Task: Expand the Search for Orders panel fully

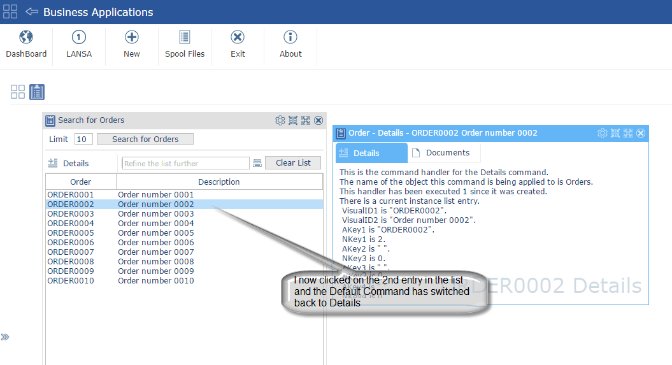Action: pos(306,120)
